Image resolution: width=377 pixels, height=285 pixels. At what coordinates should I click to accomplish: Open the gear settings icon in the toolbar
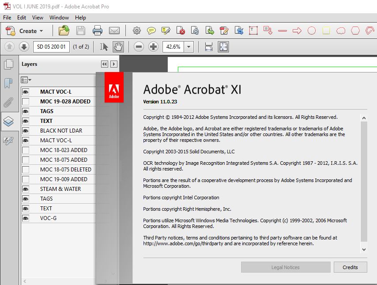point(137,31)
